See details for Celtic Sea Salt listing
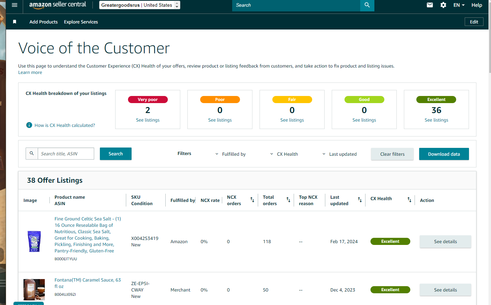Screen dimensions: 491x305 point(445,241)
